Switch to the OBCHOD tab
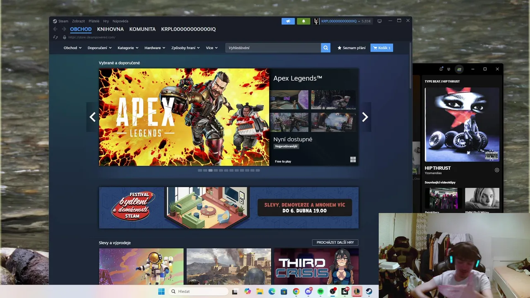The height and width of the screenshot is (298, 530). point(81,29)
